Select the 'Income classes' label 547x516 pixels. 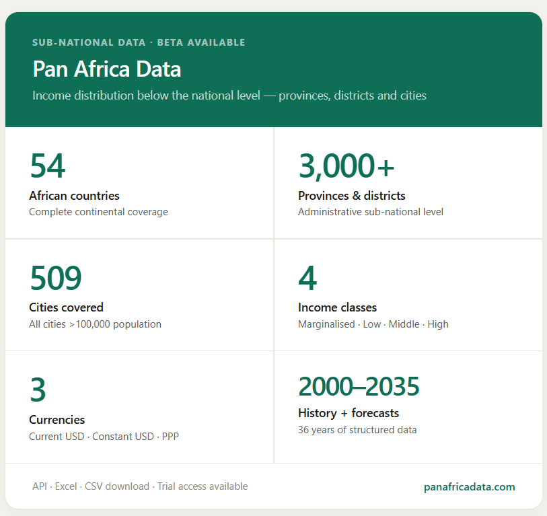[x=337, y=307]
